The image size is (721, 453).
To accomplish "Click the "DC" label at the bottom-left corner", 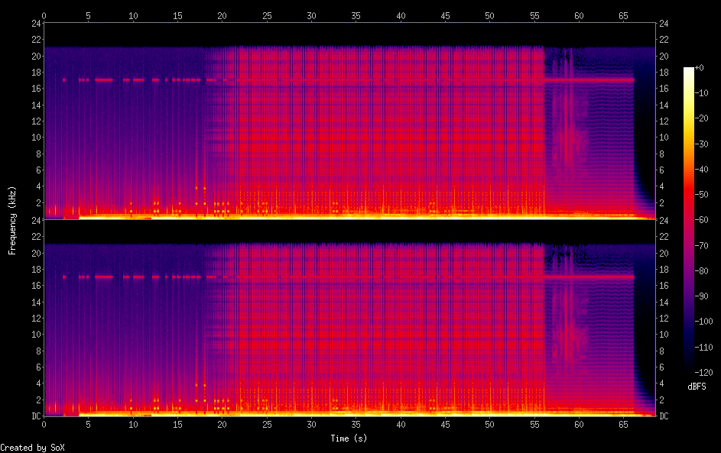I will tap(36, 416).
